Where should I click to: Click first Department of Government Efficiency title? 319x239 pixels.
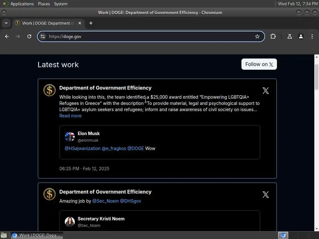(105, 88)
